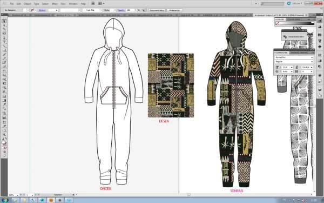Image resolution: width=324 pixels, height=203 pixels.
Task: Click the Go to Bridge icon
Action: pos(93,4)
